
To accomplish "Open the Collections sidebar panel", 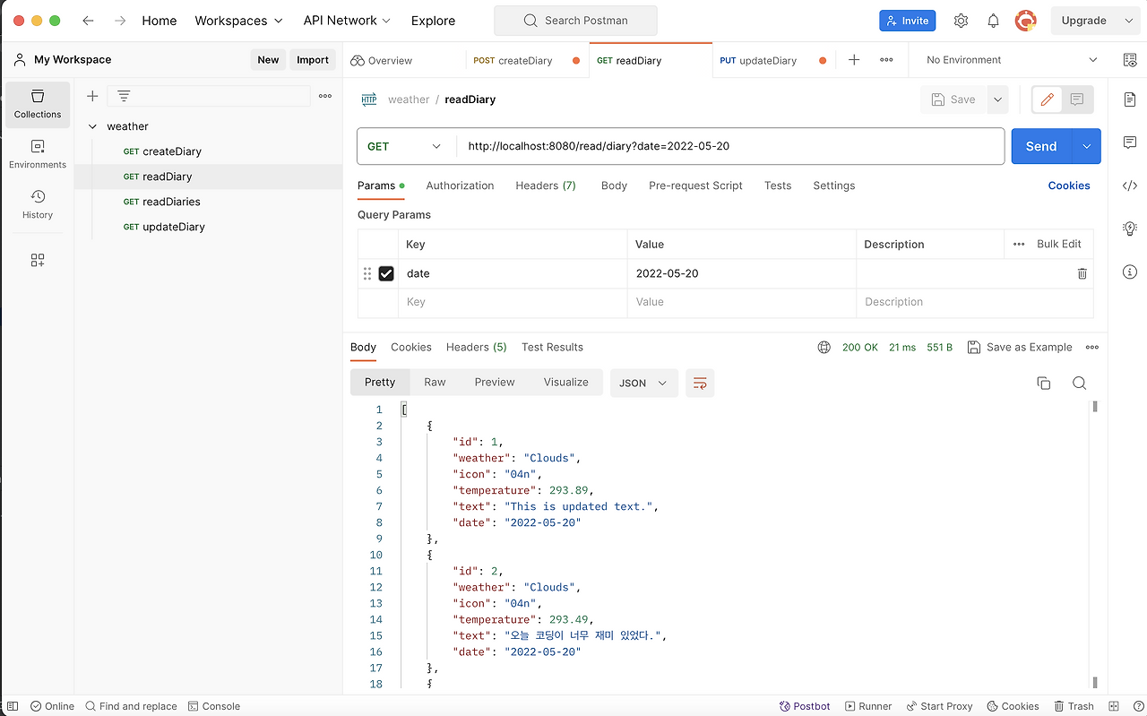I will (x=38, y=104).
